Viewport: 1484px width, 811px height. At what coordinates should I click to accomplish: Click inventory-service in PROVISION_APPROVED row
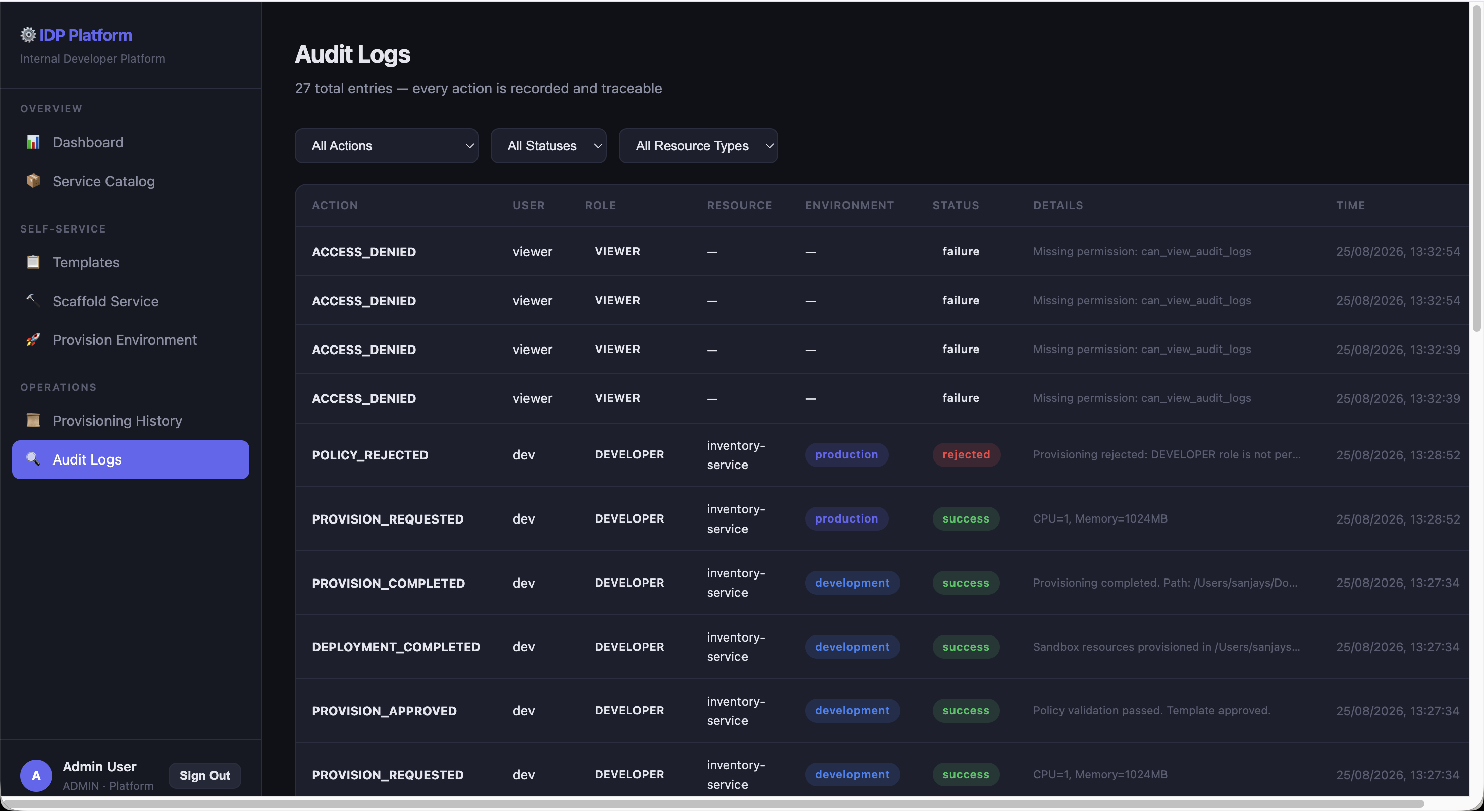pyautogui.click(x=735, y=711)
